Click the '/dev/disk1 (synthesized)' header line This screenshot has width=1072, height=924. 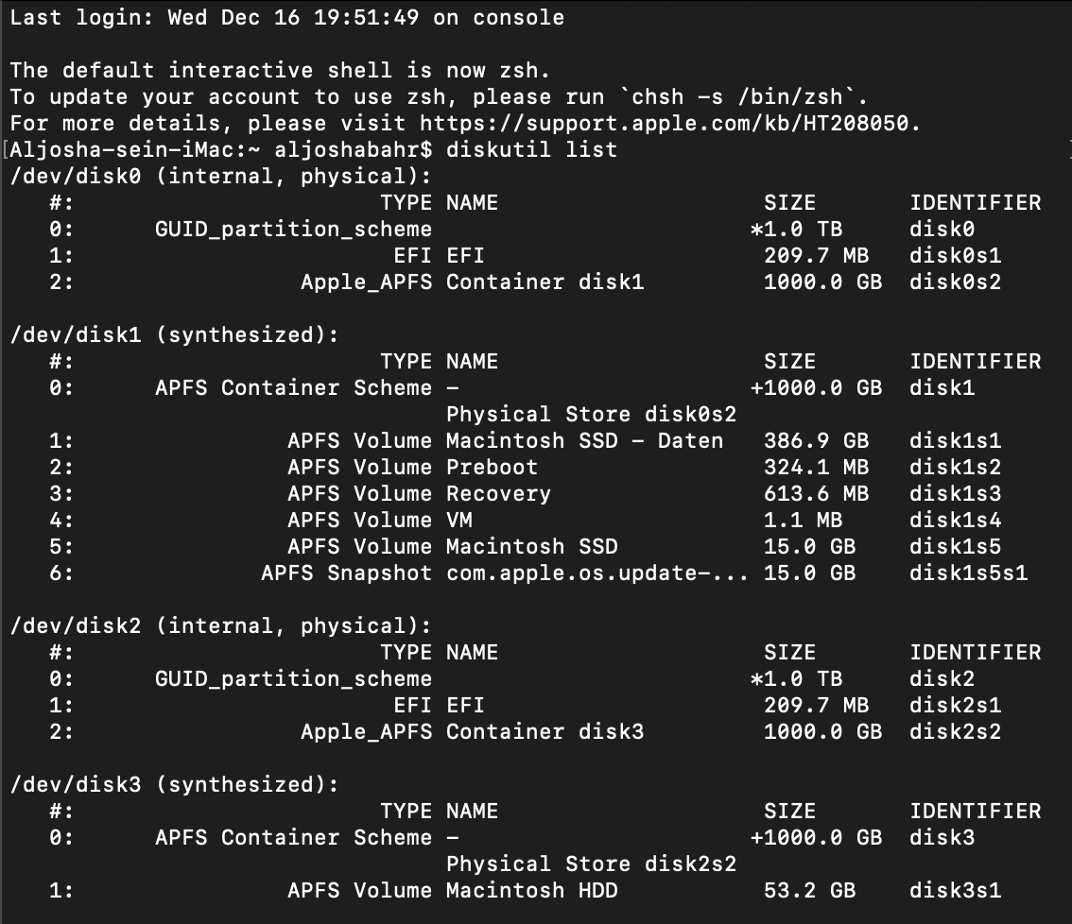[x=174, y=334]
